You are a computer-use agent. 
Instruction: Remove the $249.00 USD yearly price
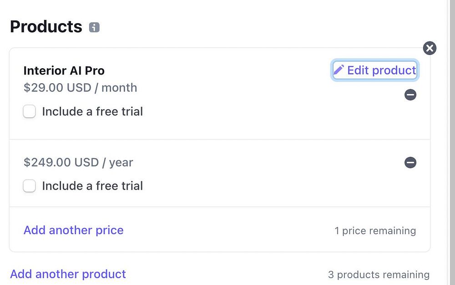(410, 162)
